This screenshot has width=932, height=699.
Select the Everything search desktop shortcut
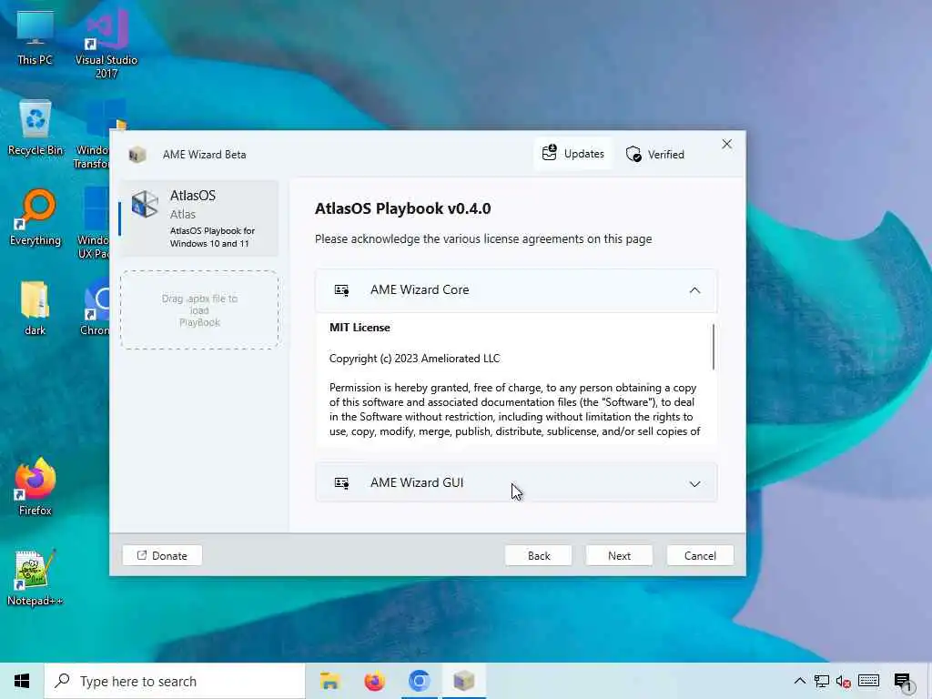pyautogui.click(x=35, y=218)
